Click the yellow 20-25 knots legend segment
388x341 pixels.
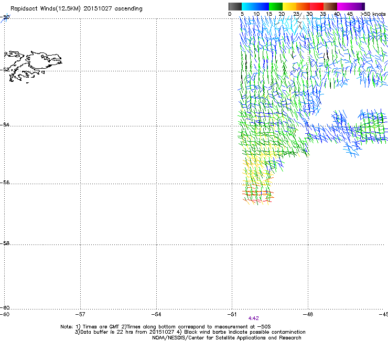click(289, 6)
